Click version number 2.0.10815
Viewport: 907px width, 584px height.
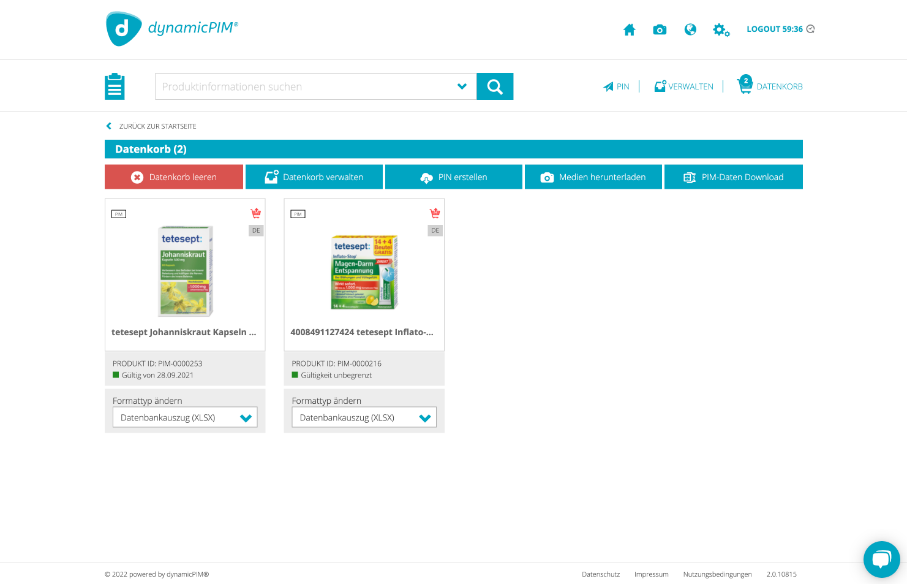[x=781, y=574]
